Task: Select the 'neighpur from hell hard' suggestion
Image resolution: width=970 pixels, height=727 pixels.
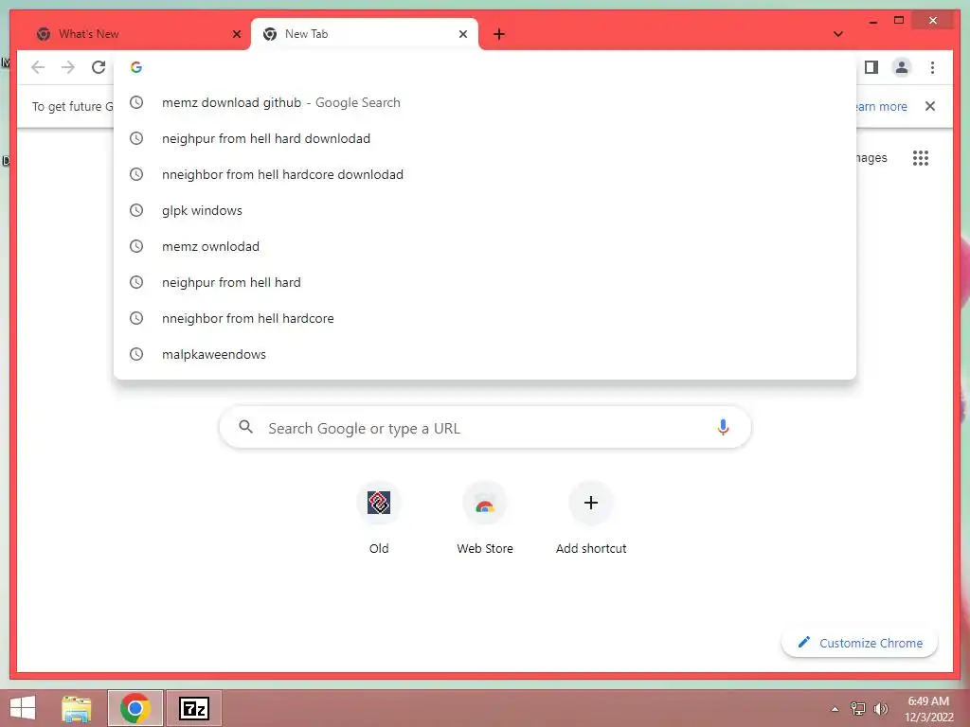Action: coord(485,282)
